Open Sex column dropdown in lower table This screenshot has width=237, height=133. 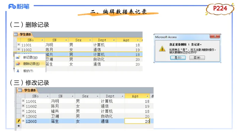pyautogui.click(x=97, y=96)
